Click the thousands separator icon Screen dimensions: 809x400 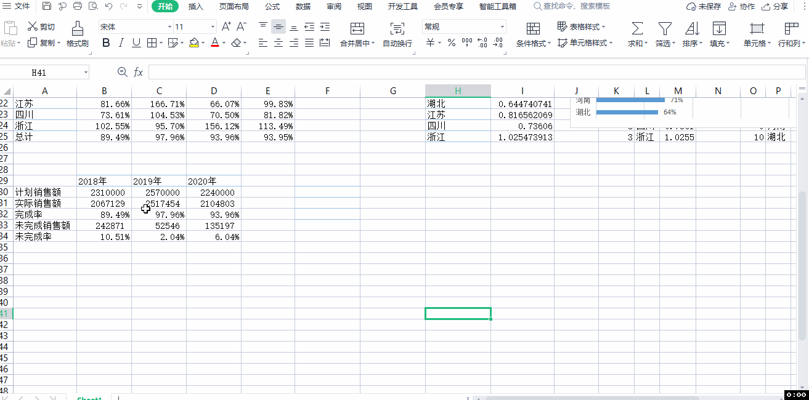click(467, 42)
